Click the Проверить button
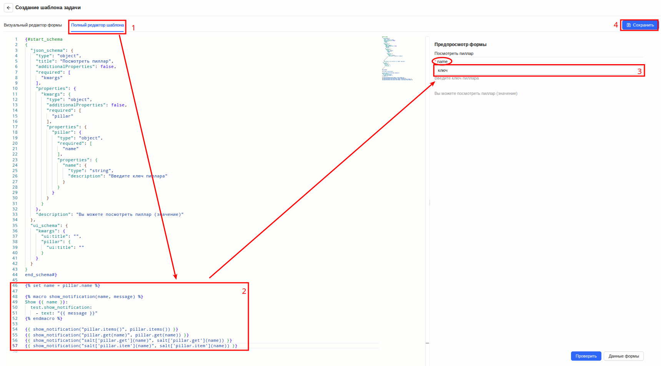The height and width of the screenshot is (366, 661). (586, 356)
